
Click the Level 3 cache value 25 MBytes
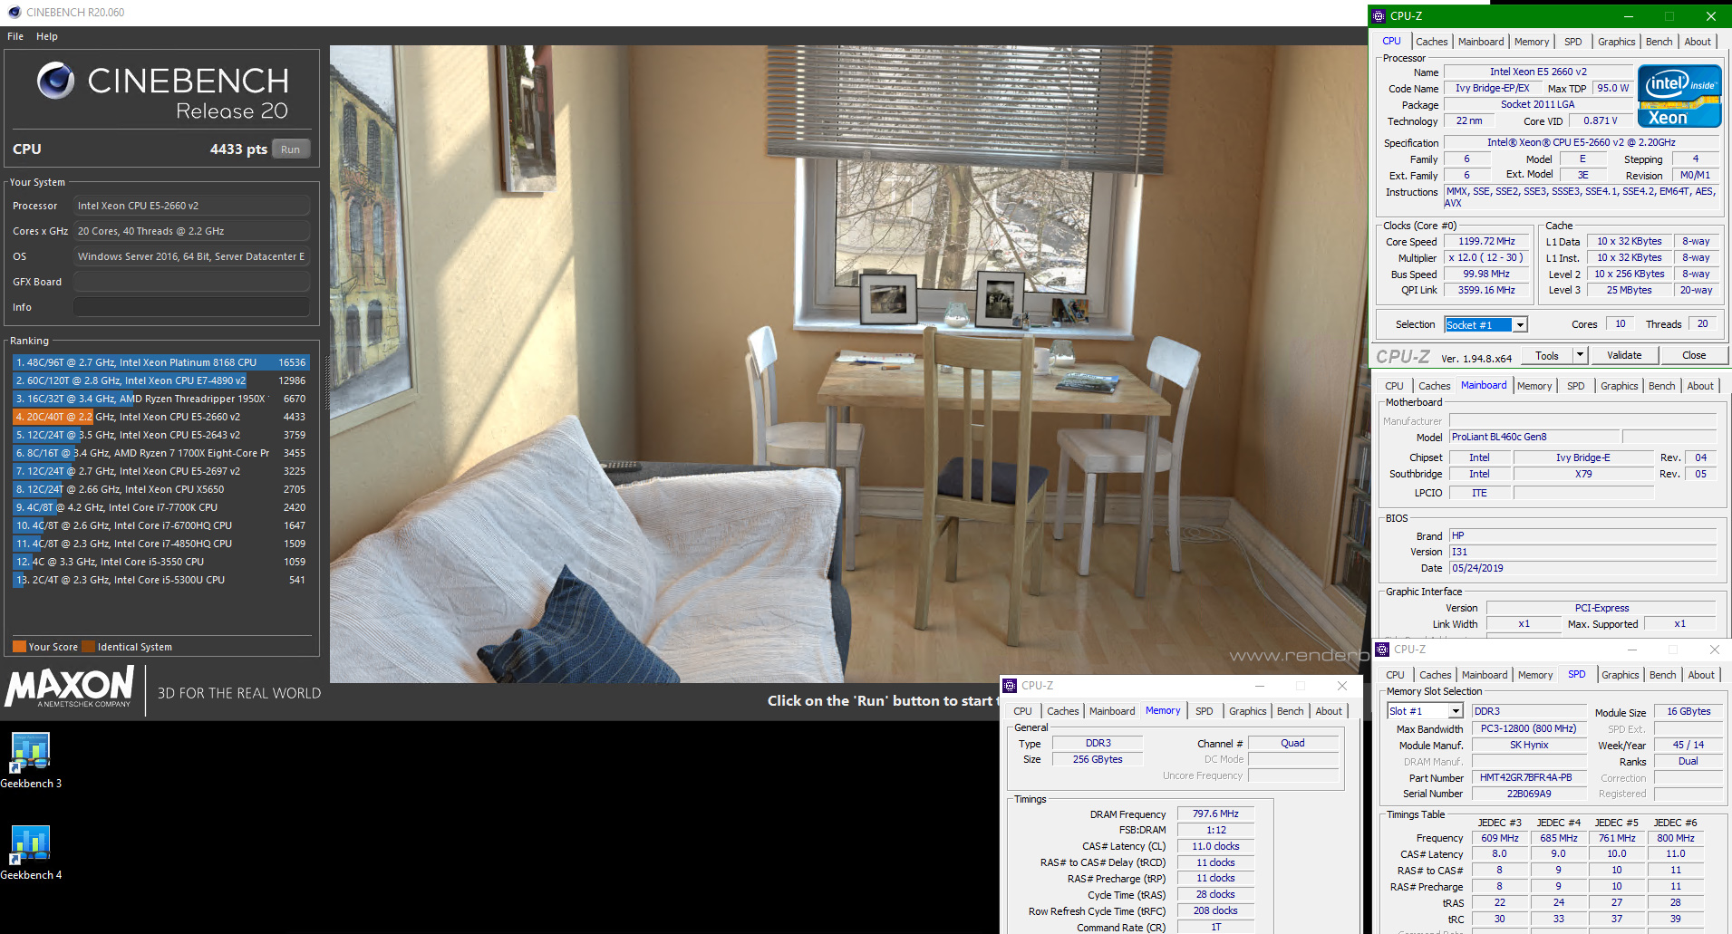coord(1629,290)
